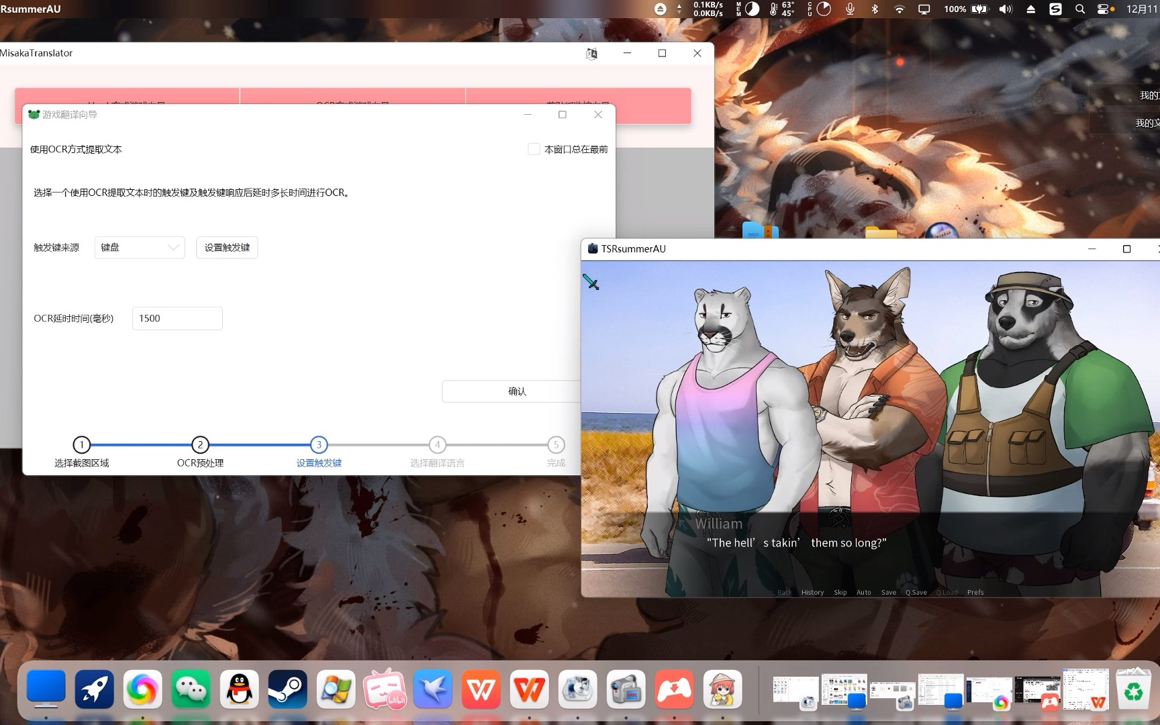Maximize the TSRsummerAU game window
1160x725 pixels.
[x=1126, y=249]
